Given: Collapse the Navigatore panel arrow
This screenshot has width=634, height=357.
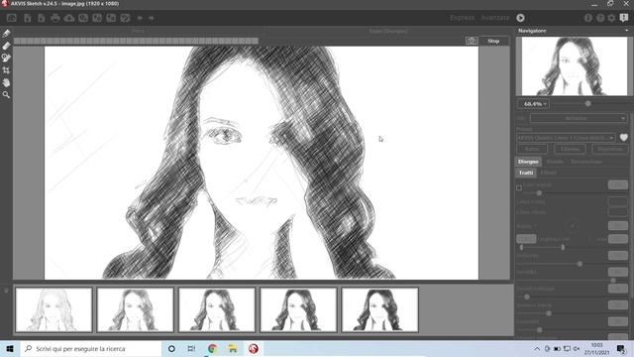Looking at the screenshot, I should 627,31.
